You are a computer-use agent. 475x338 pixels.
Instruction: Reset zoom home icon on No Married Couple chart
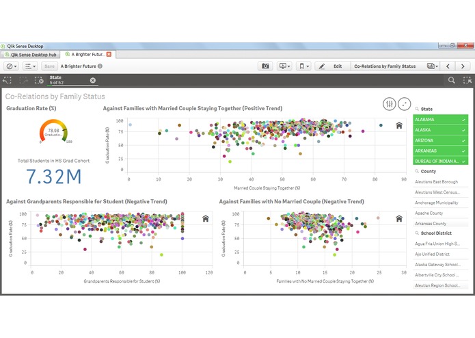[399, 218]
